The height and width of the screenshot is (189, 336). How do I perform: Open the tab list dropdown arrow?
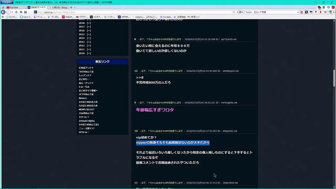[x=75, y=8]
